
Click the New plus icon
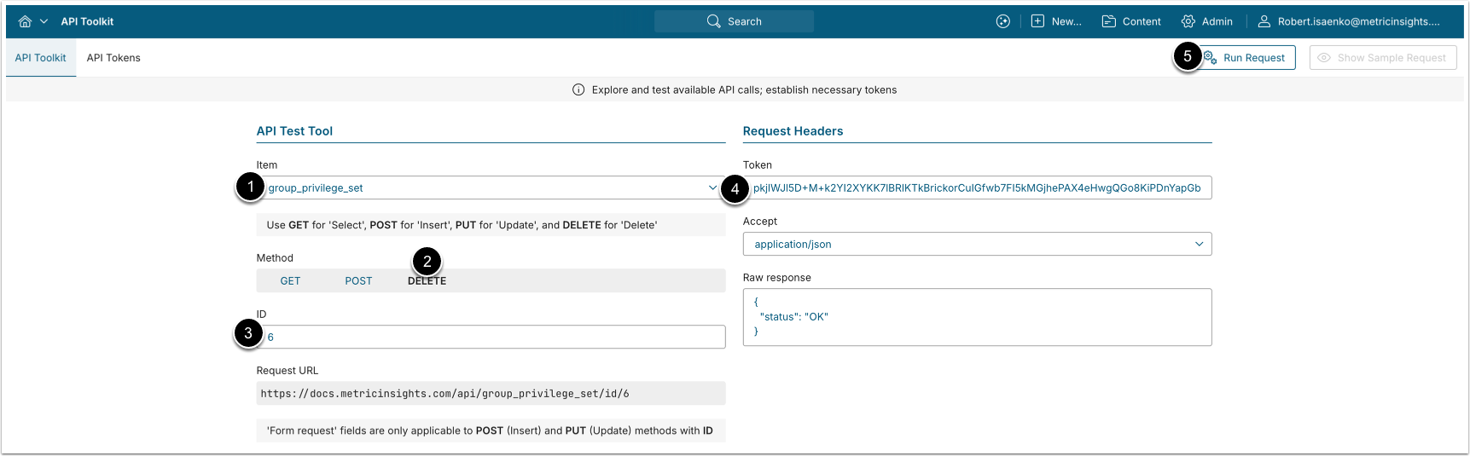1037,21
